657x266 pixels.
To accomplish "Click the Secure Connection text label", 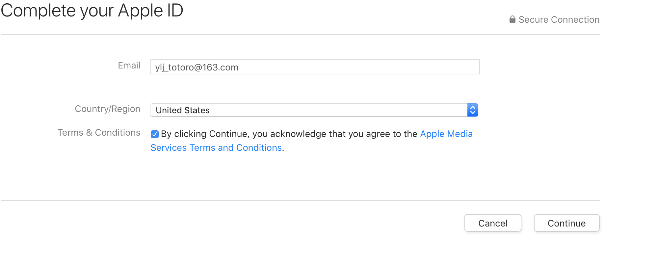I will click(559, 19).
